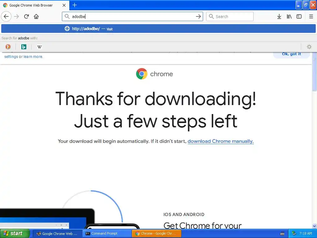
Task: Search with DuckDuckGo icon
Action: 8,47
